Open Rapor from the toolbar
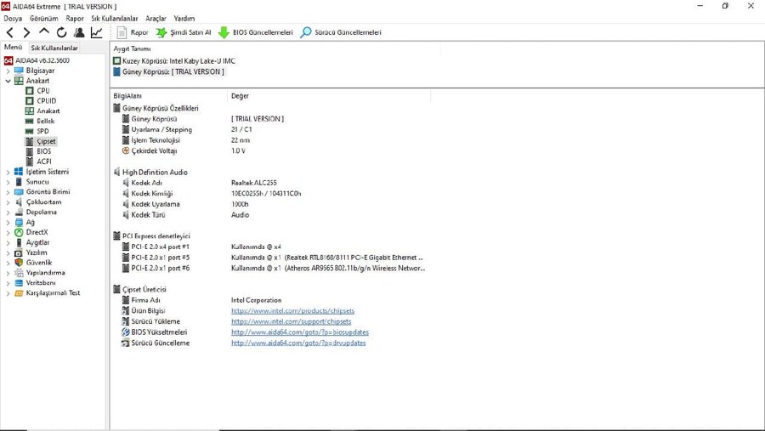Image resolution: width=765 pixels, height=431 pixels. coord(133,32)
